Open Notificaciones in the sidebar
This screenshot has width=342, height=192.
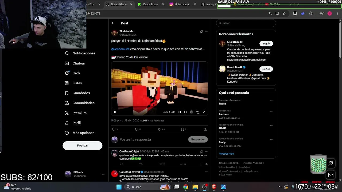coord(80,53)
